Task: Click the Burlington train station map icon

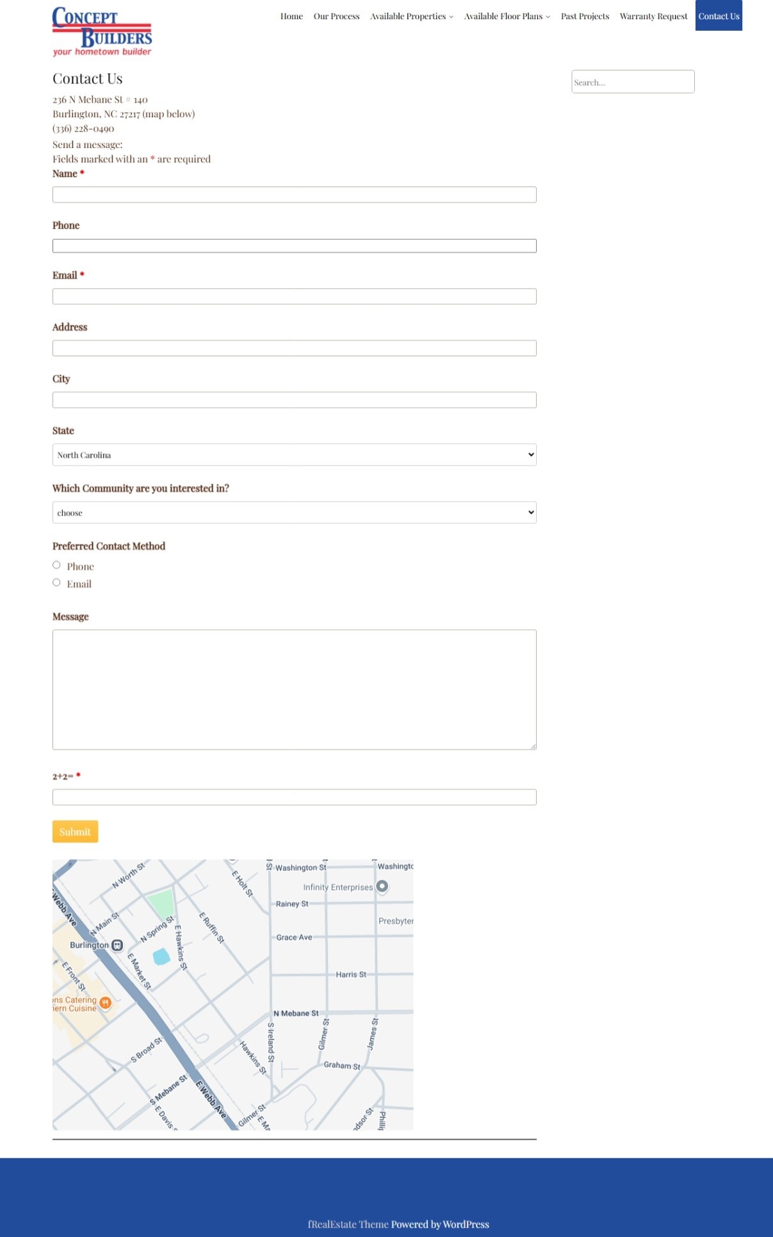Action: (117, 945)
